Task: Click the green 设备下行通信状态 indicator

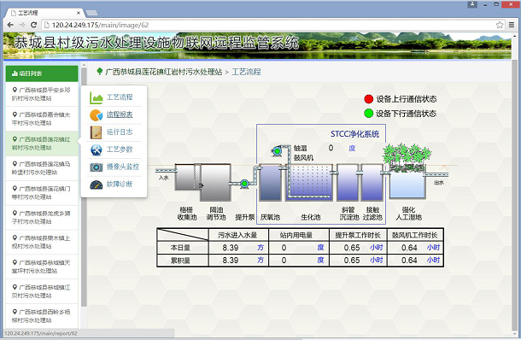Action: [368, 114]
